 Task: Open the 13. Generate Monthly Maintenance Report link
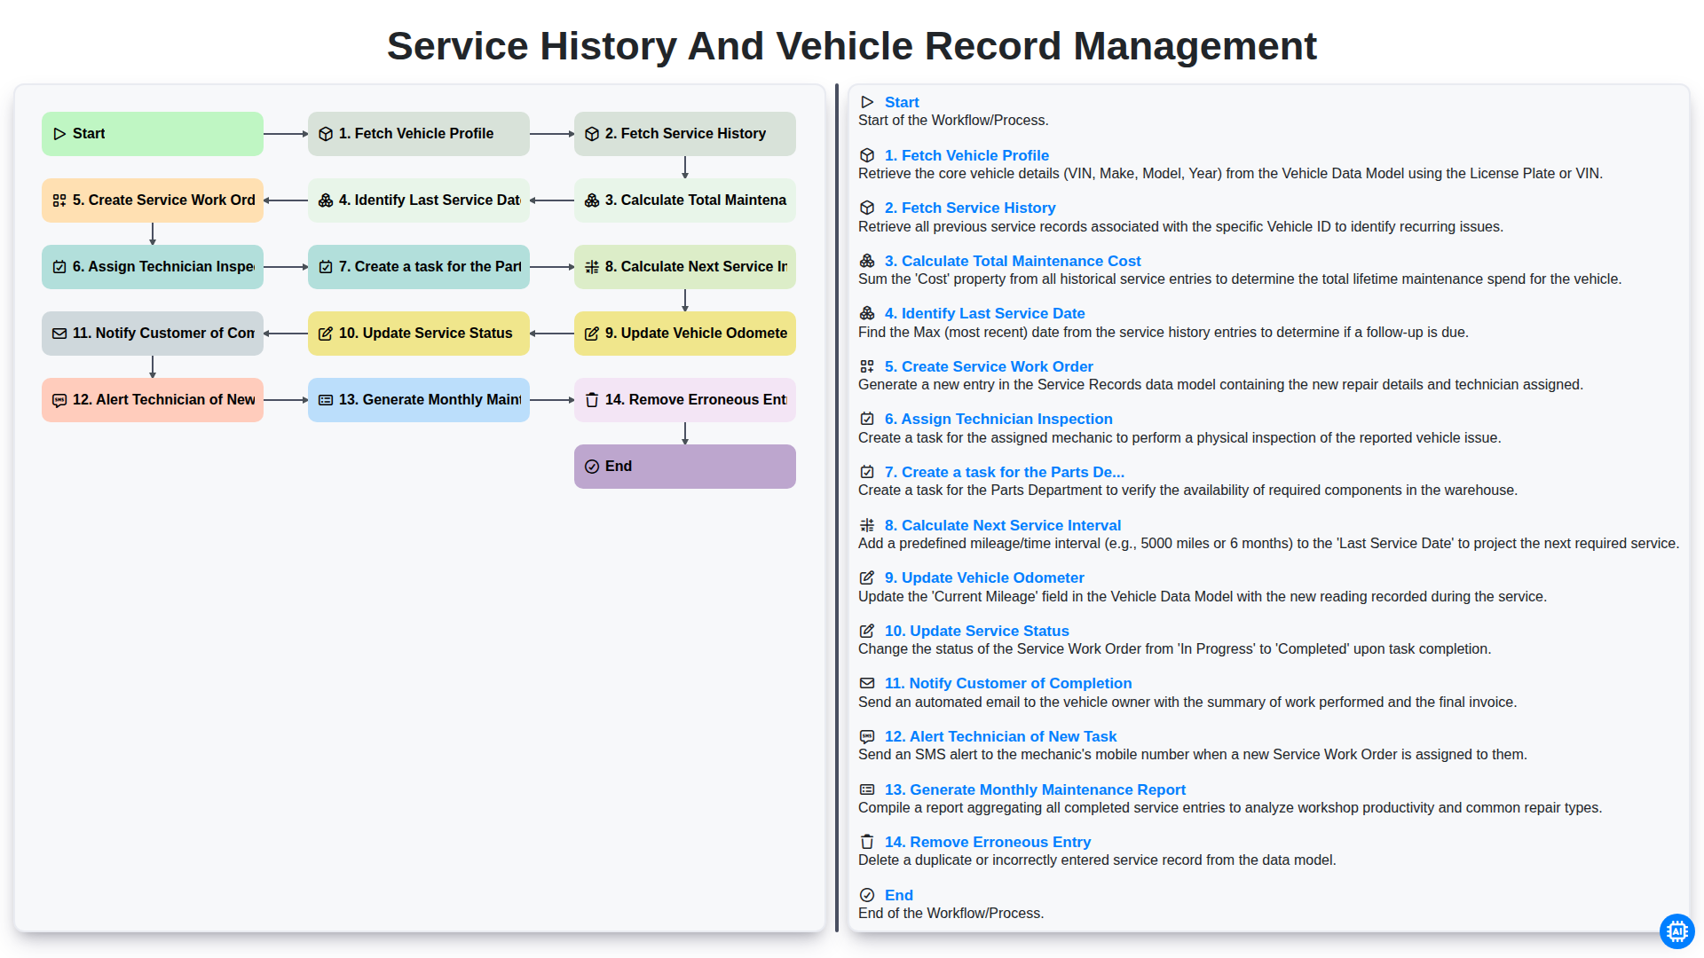click(1035, 789)
